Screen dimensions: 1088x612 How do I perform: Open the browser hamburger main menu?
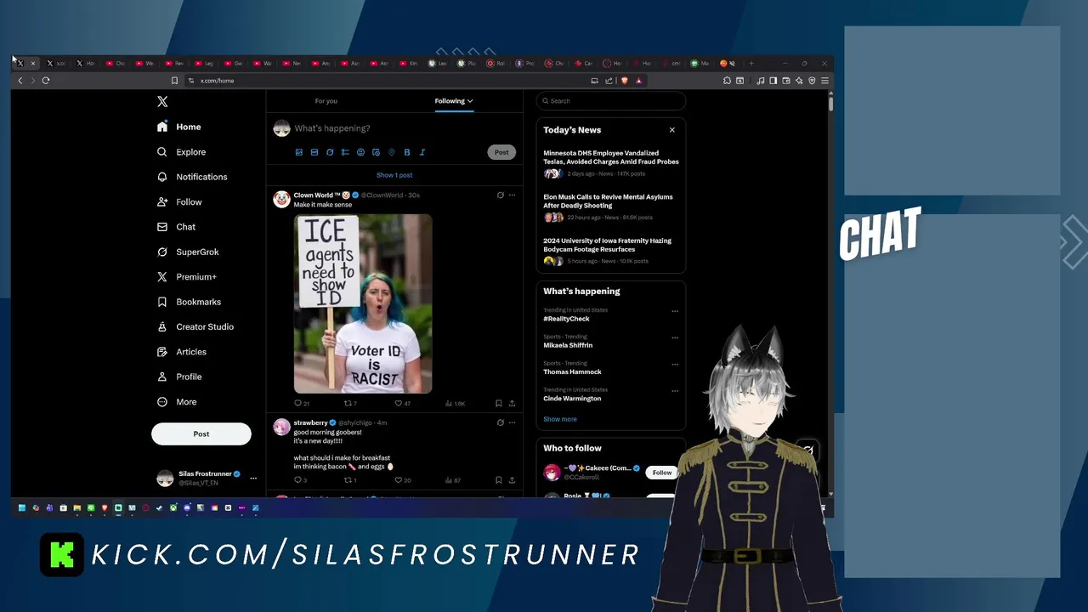pyautogui.click(x=824, y=81)
